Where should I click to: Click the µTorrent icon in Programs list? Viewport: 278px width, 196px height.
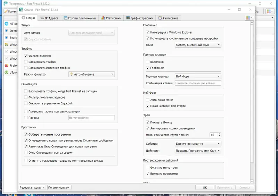7,73
